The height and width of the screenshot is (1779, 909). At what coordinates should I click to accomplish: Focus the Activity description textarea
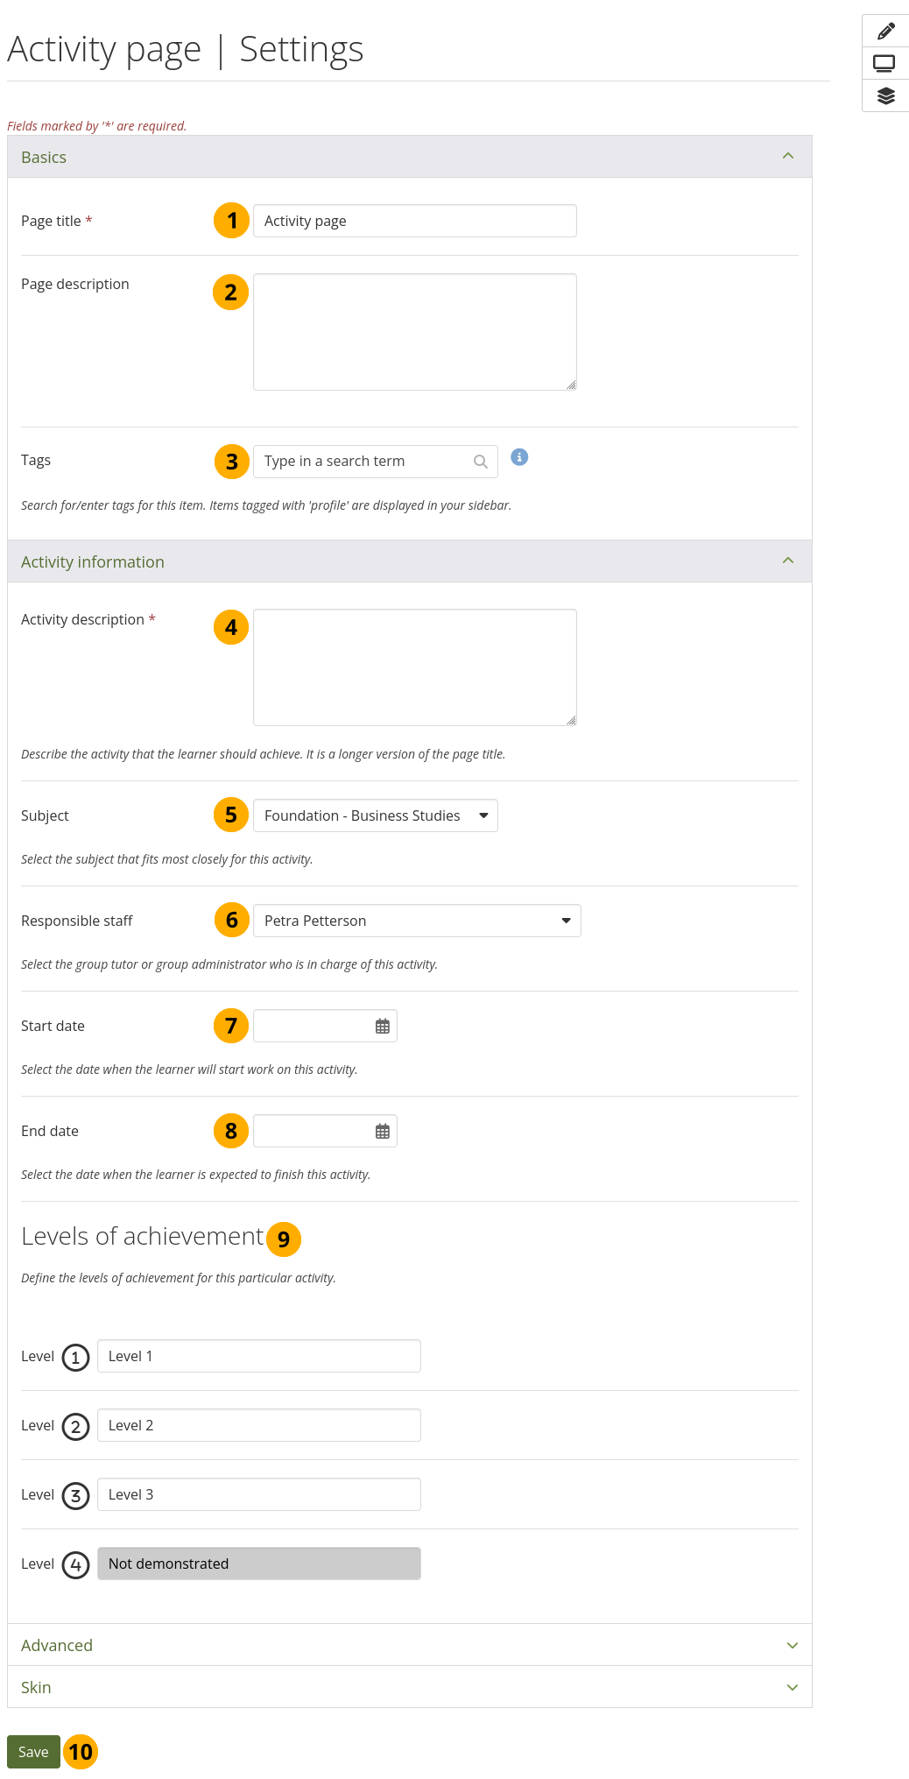pyautogui.click(x=414, y=667)
